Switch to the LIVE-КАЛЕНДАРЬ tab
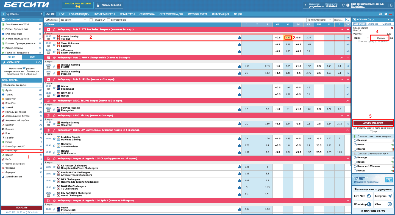Viewport: 395px width, 215px height. pyautogui.click(x=79, y=14)
